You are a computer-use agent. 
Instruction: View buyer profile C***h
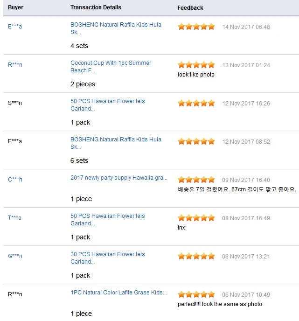pyautogui.click(x=15, y=180)
